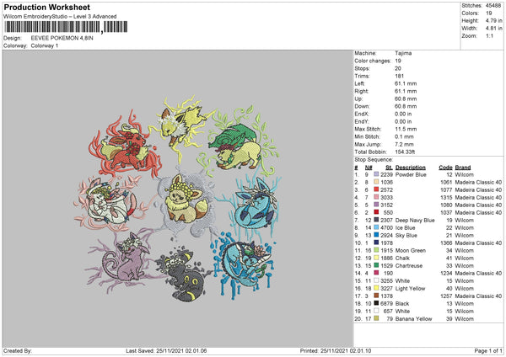506x357 pixels.
Task: Click the N# column header
Action: 369,168
